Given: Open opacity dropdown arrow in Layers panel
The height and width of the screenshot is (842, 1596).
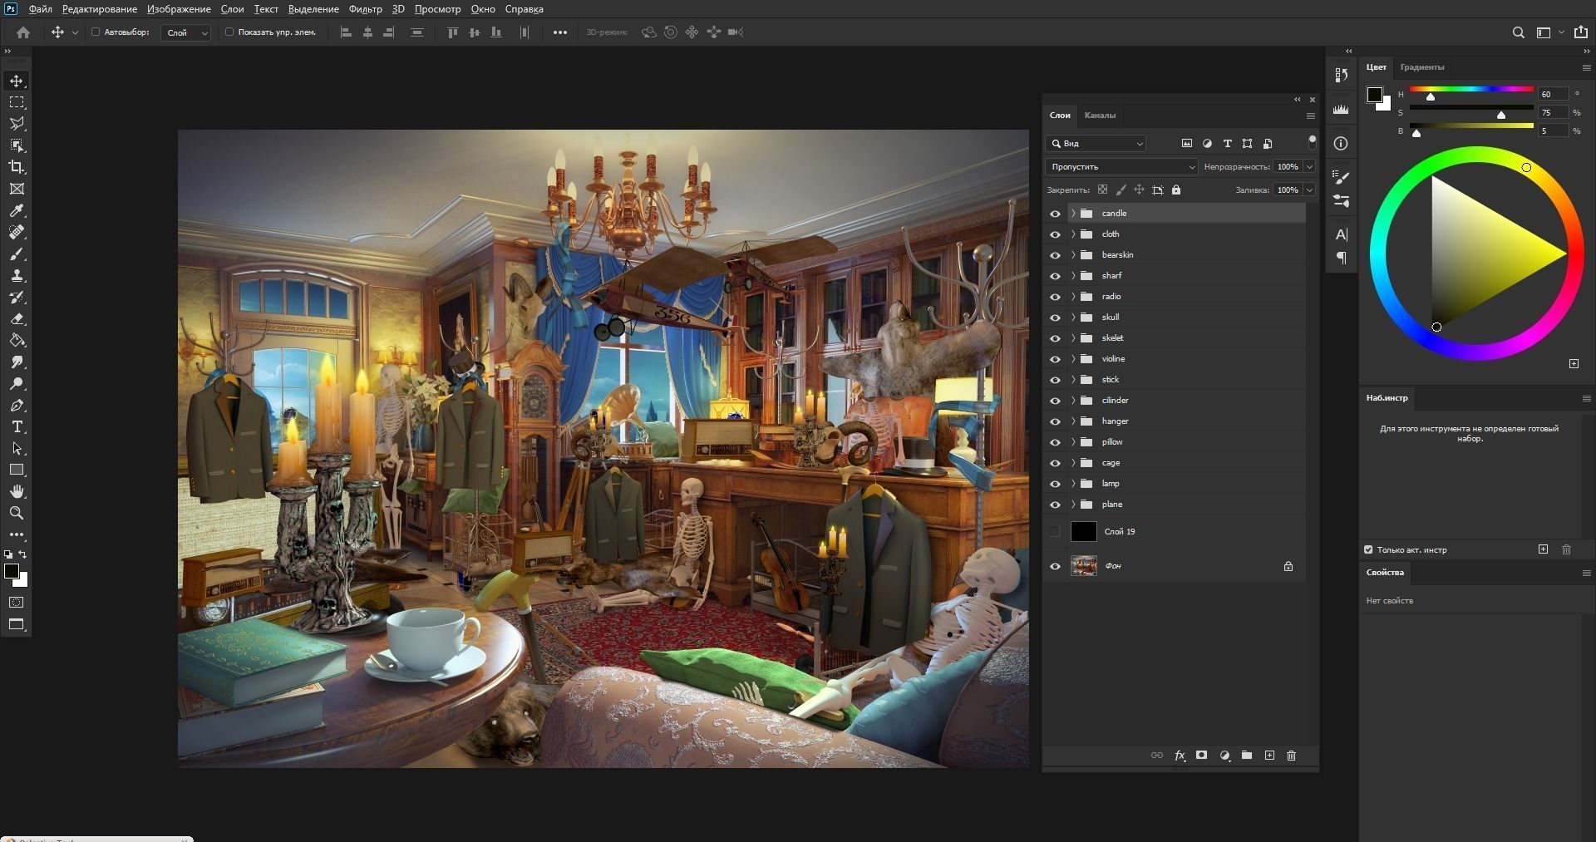Looking at the screenshot, I should [x=1310, y=166].
